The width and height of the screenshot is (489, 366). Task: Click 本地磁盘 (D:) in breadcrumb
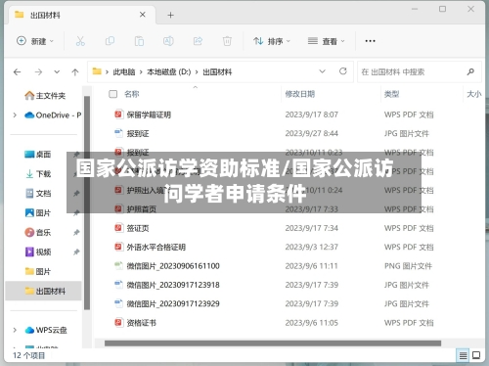pyautogui.click(x=169, y=71)
